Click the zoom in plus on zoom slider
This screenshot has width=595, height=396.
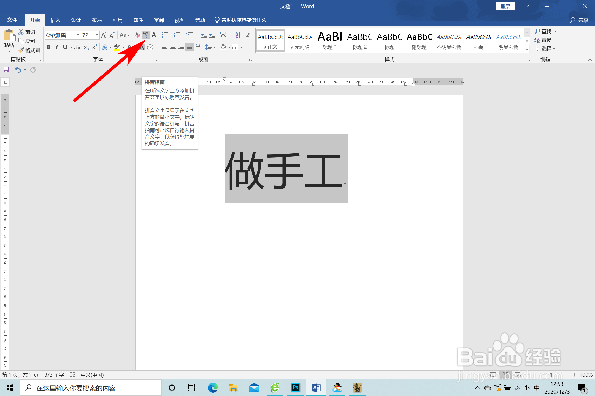point(574,375)
